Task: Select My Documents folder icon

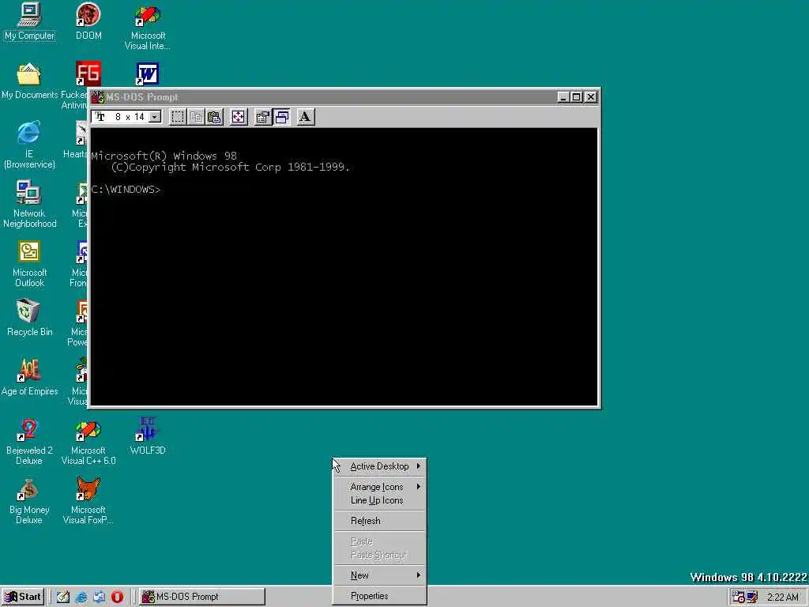Action: pos(29,81)
